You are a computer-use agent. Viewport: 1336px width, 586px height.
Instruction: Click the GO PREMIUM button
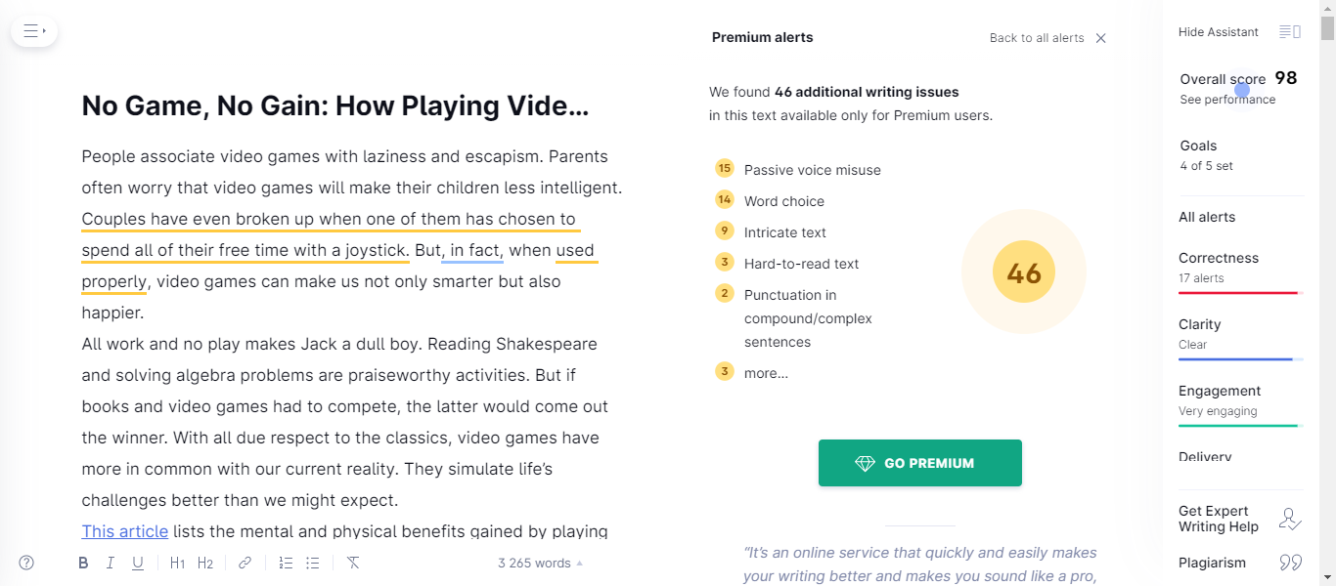(919, 462)
